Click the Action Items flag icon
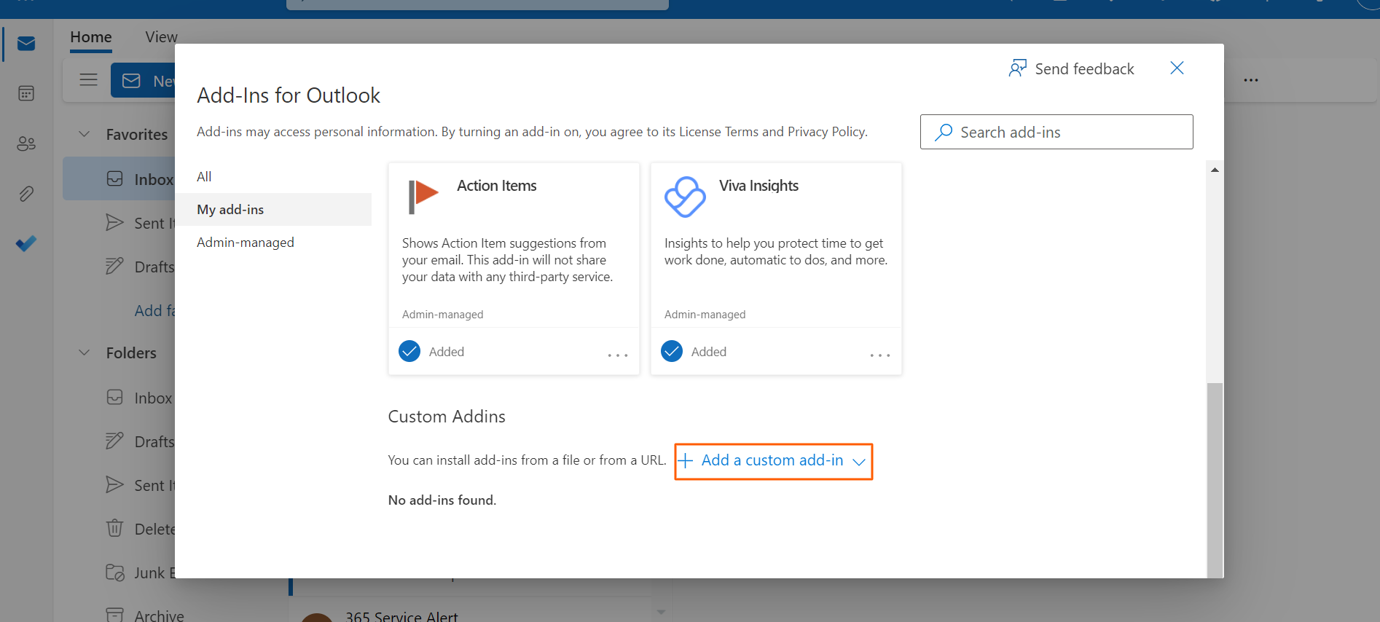The image size is (1380, 622). tap(423, 197)
